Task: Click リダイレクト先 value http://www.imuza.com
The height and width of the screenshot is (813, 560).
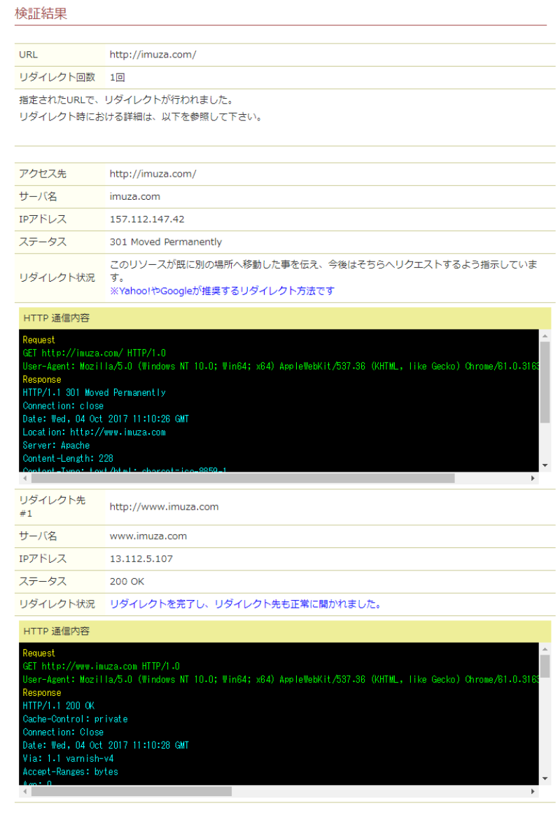Action: pos(164,507)
